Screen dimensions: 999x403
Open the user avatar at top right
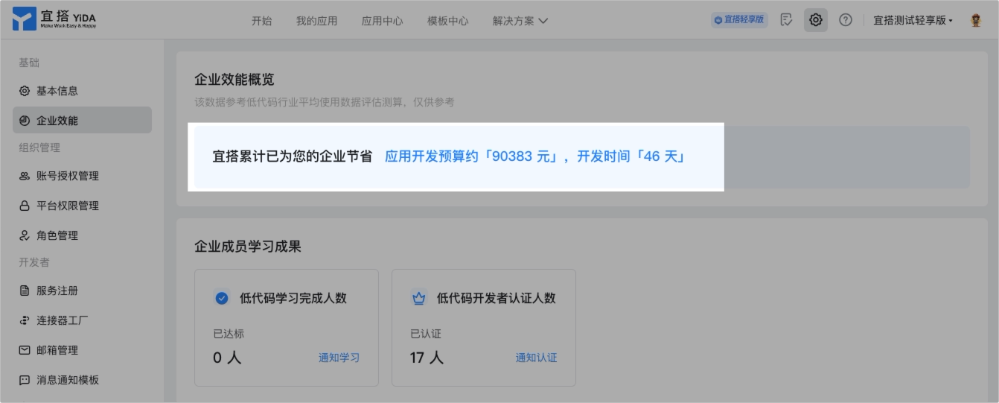point(976,20)
